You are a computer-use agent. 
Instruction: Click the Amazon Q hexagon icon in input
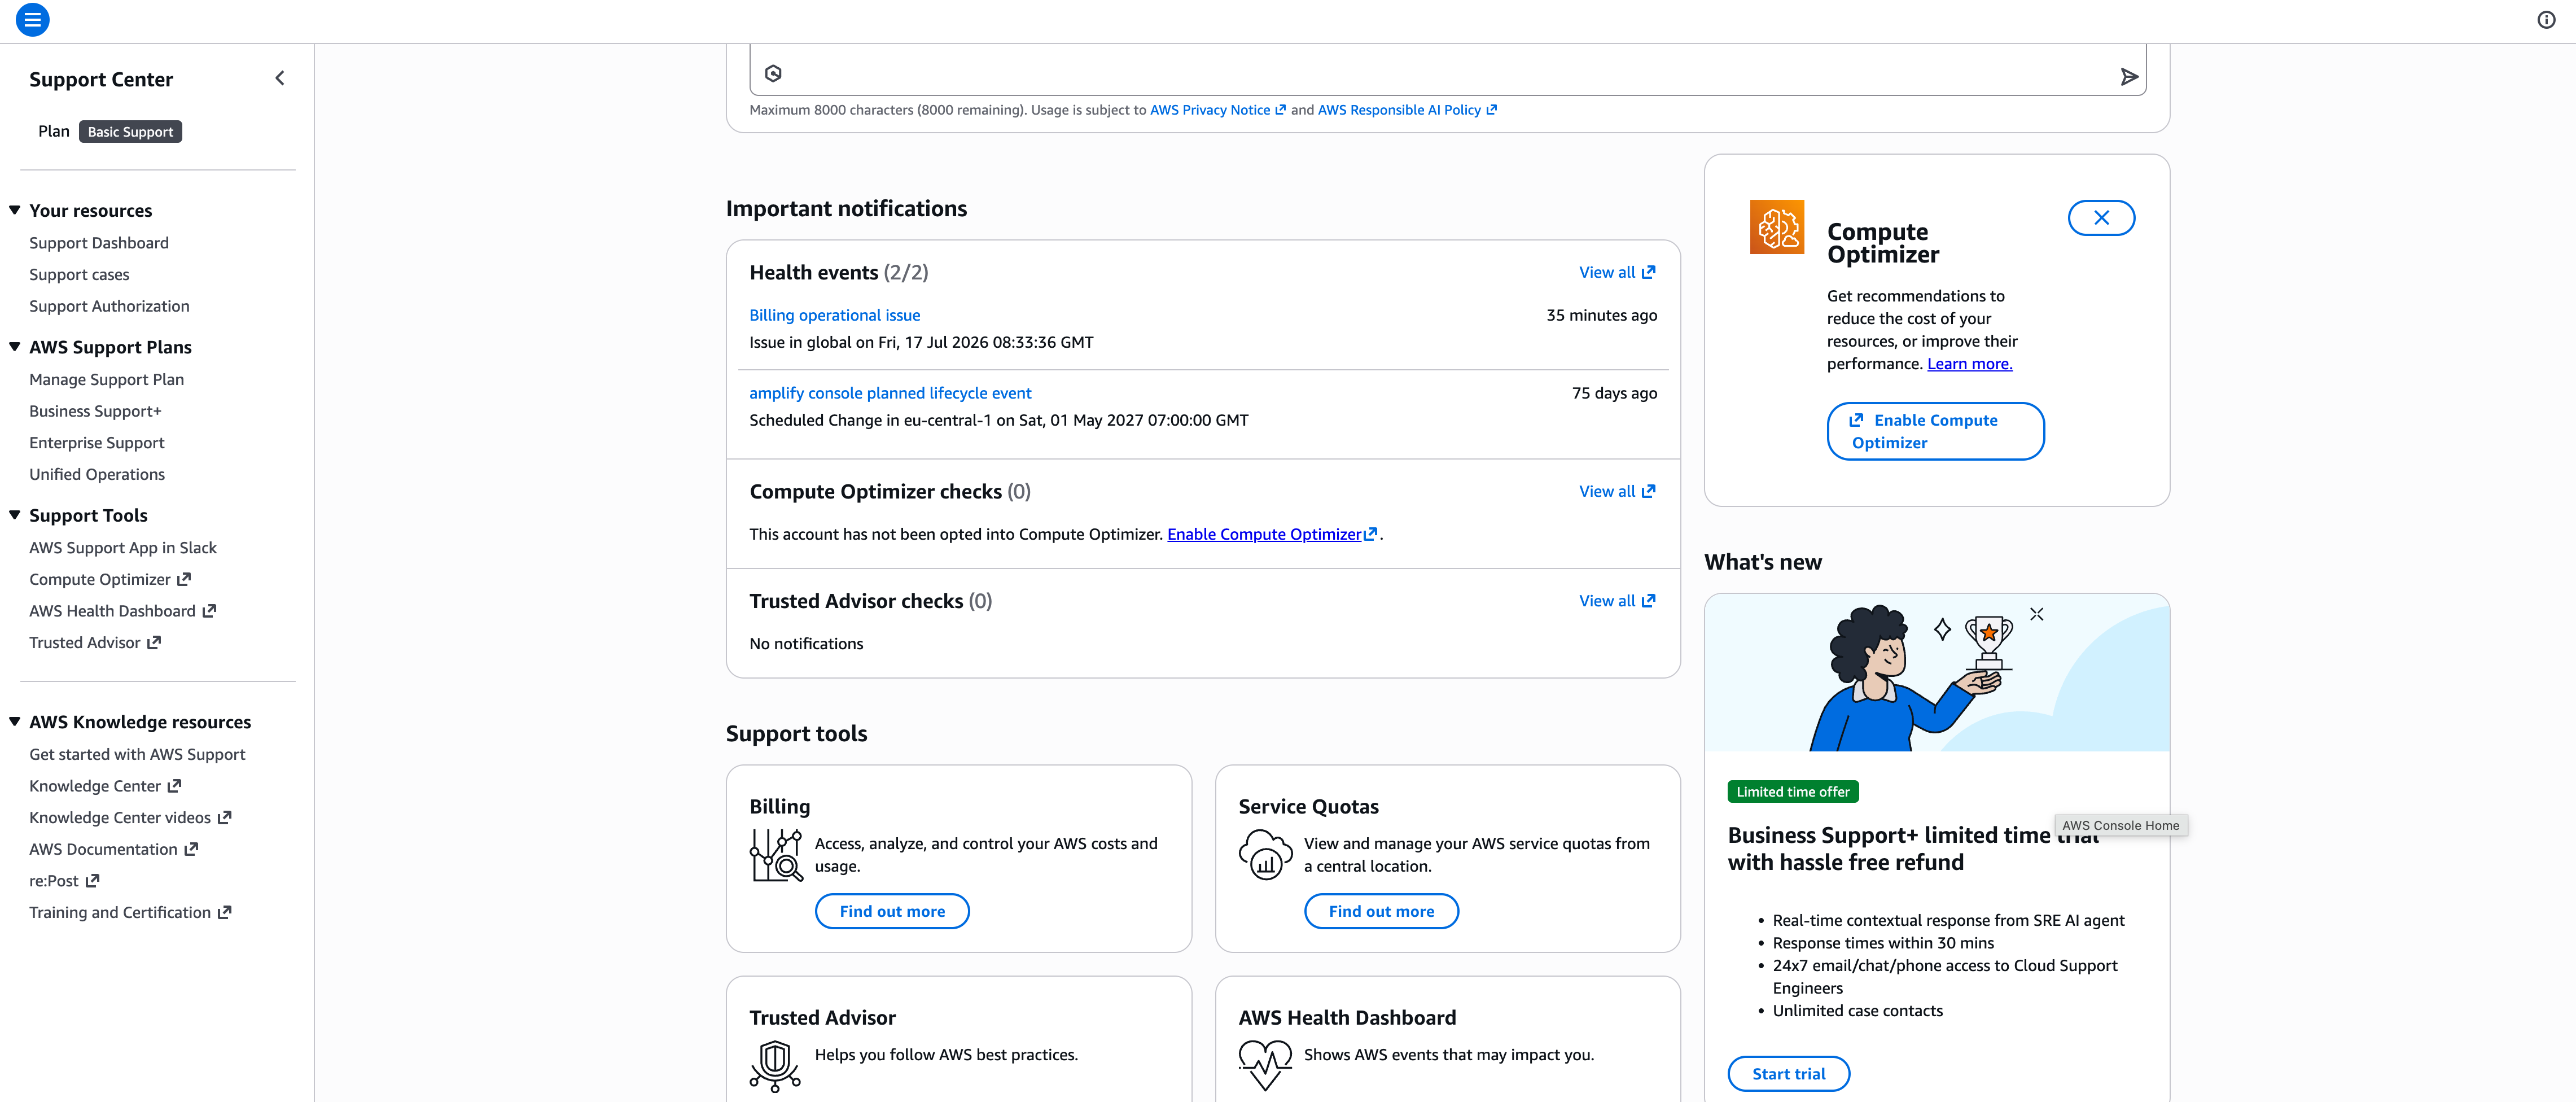[x=773, y=73]
